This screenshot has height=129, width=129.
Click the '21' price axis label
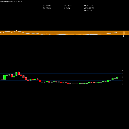click(x=123, y=71)
